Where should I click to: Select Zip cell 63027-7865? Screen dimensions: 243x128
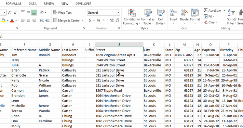click(184, 55)
